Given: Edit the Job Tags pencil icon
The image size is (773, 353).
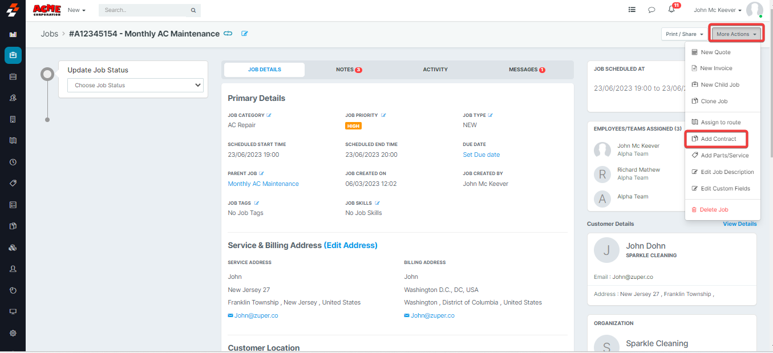Looking at the screenshot, I should point(257,203).
